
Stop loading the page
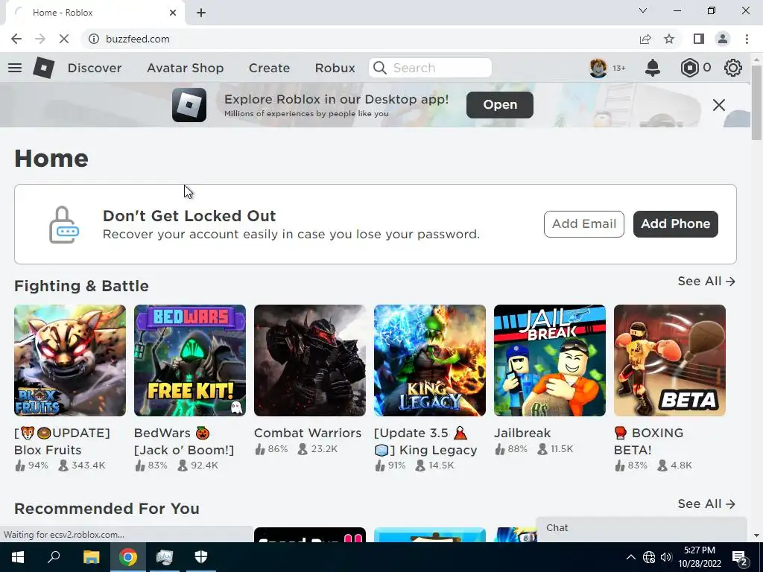(64, 39)
